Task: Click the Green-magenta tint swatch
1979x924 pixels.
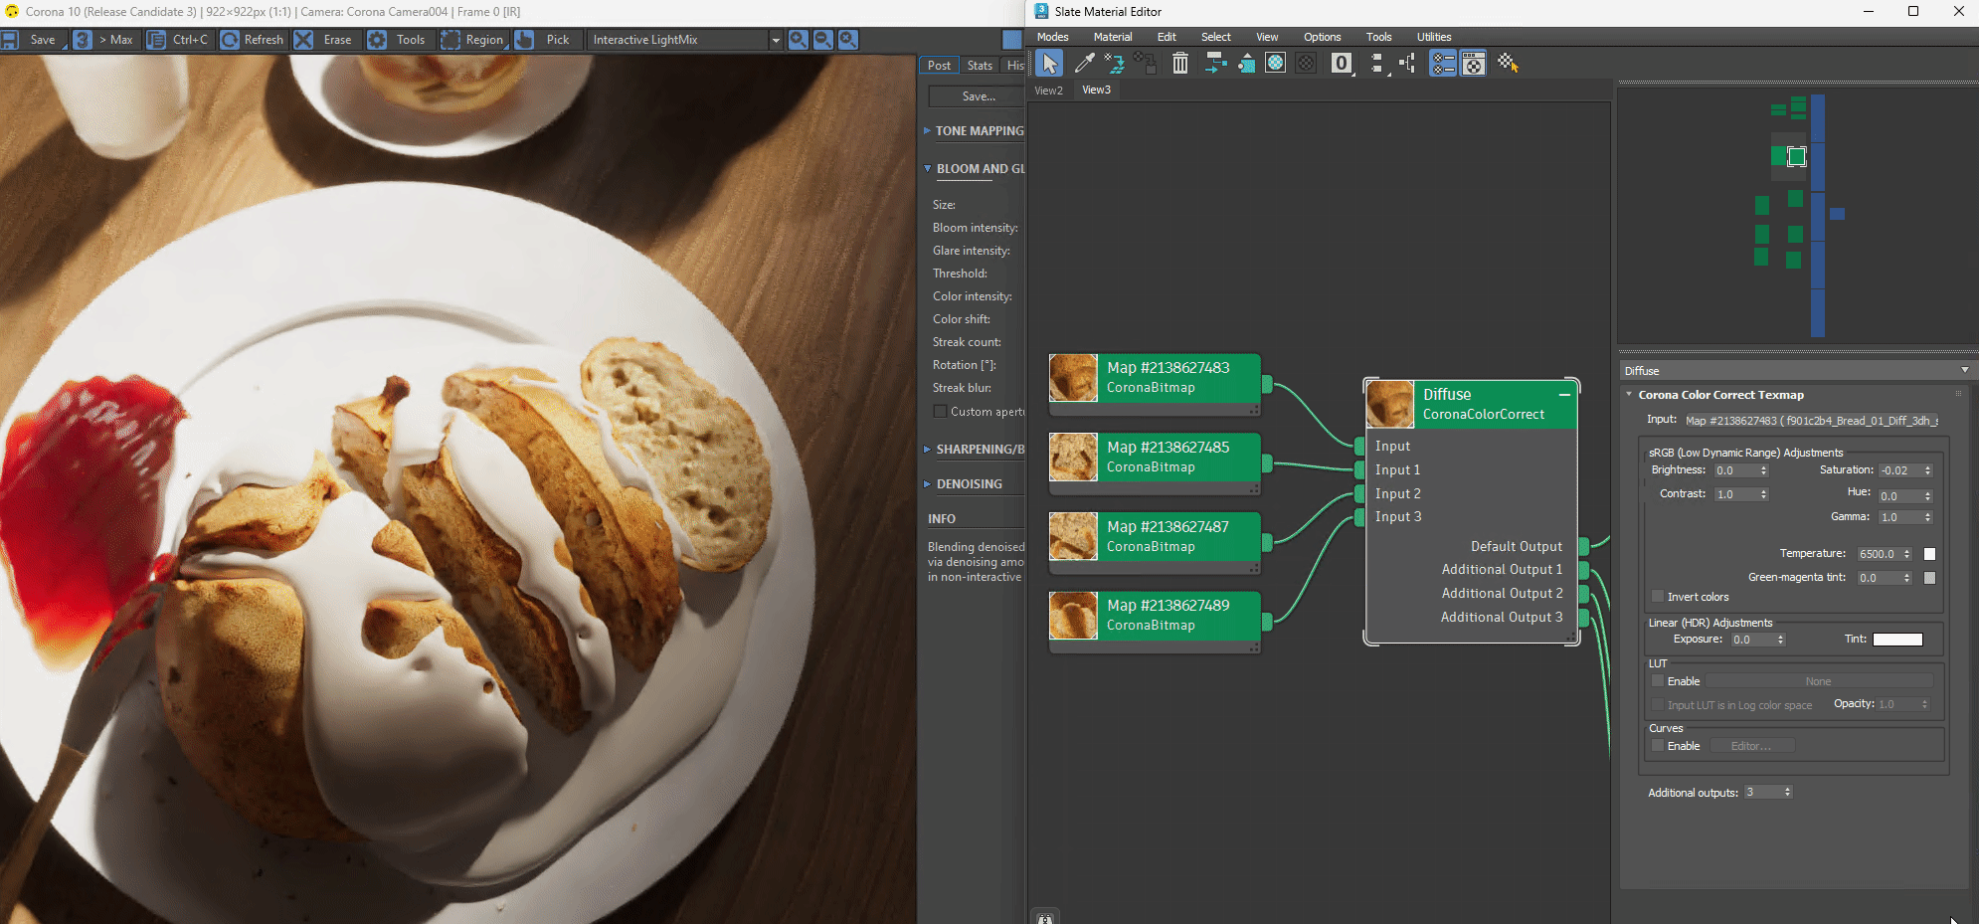Action: tap(1929, 578)
